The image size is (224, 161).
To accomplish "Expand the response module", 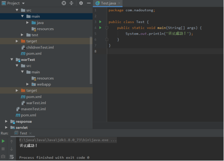I will (6, 121).
